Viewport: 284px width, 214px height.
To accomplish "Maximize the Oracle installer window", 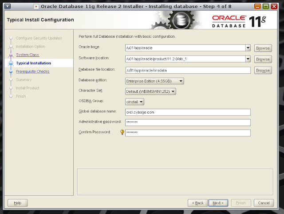I will 266,7.
